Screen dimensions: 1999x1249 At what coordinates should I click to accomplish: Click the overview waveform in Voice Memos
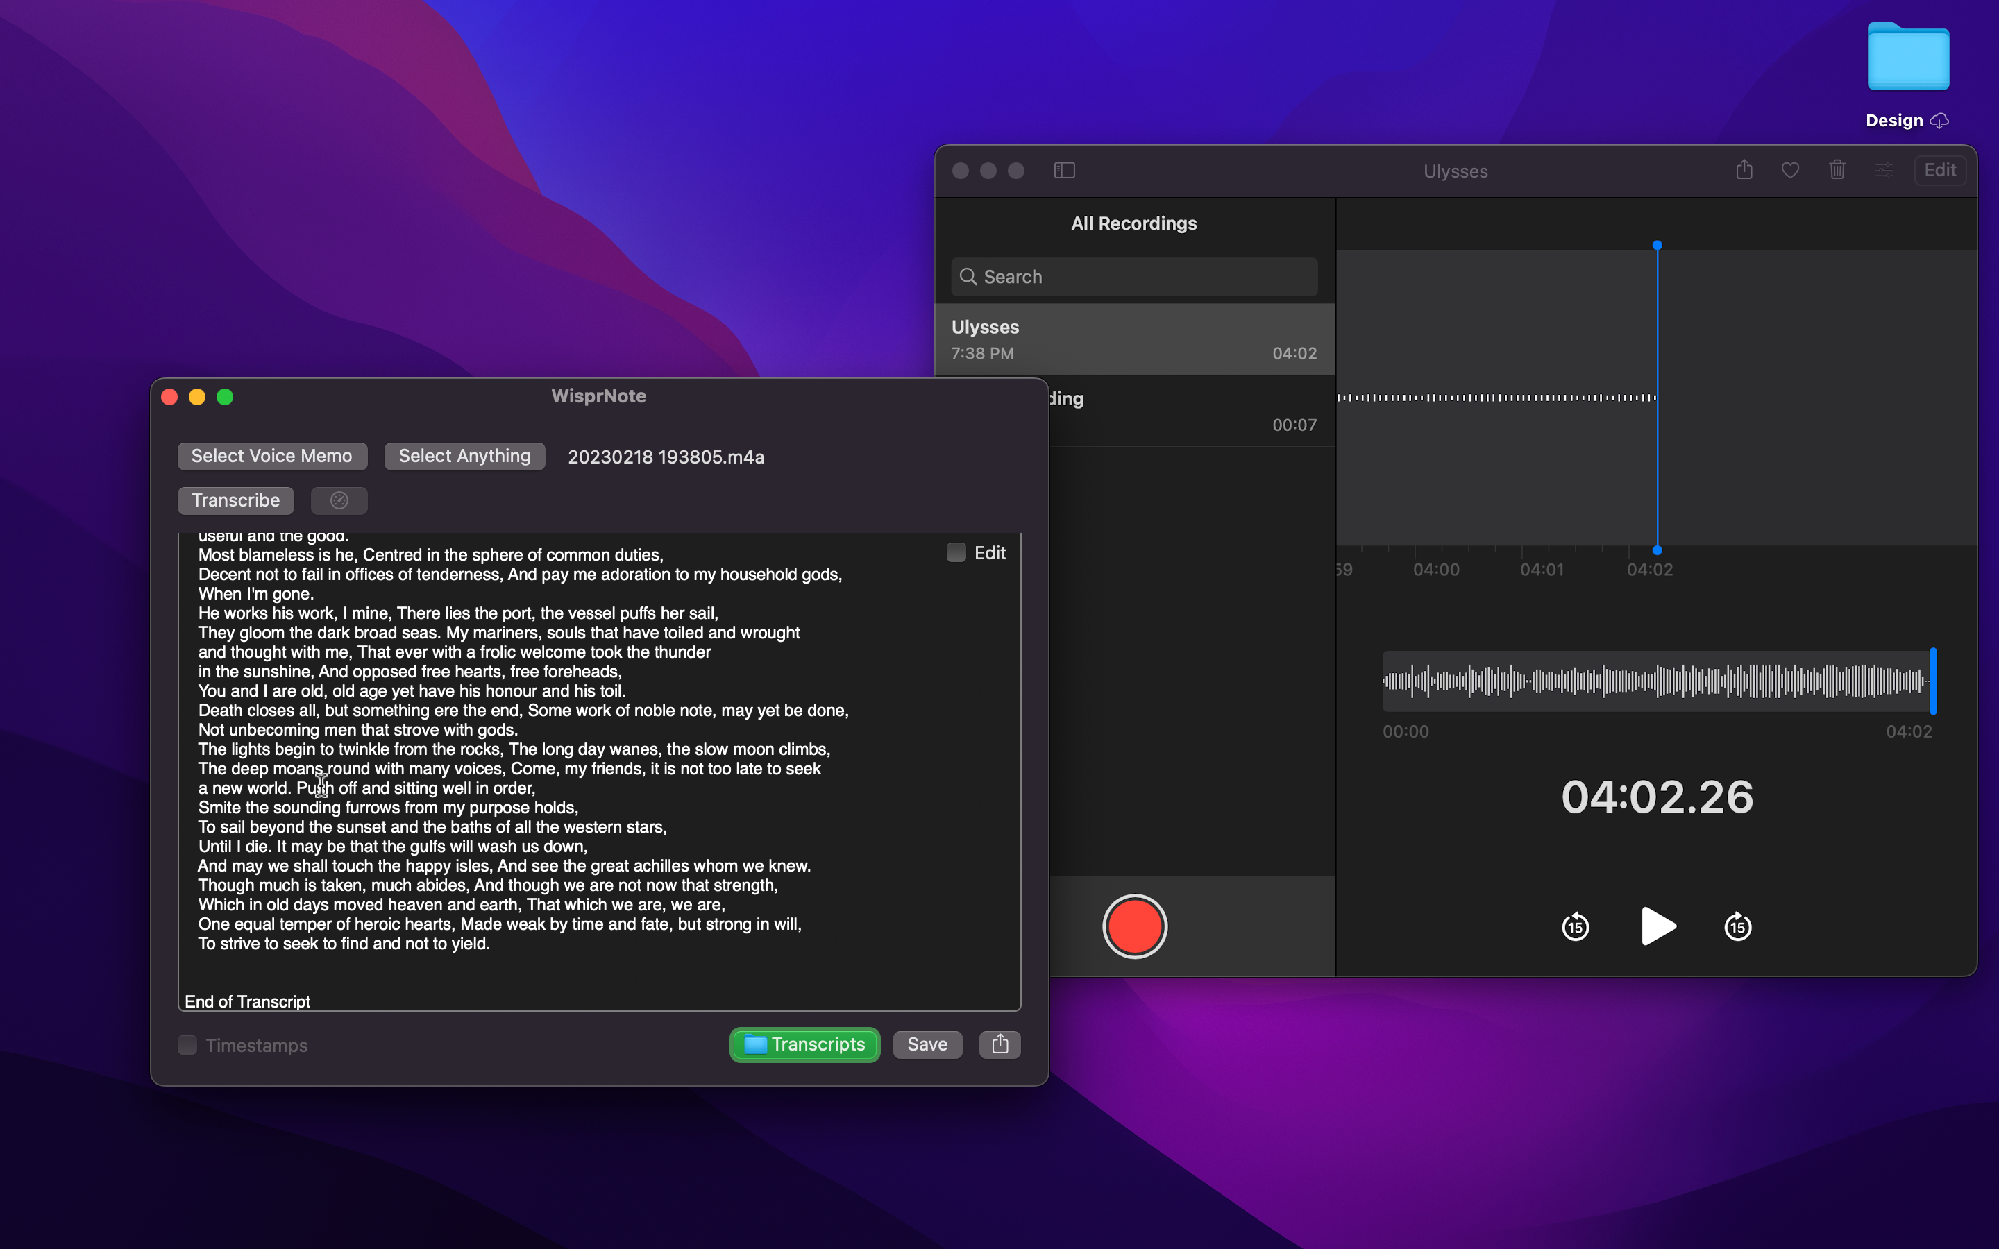1655,681
